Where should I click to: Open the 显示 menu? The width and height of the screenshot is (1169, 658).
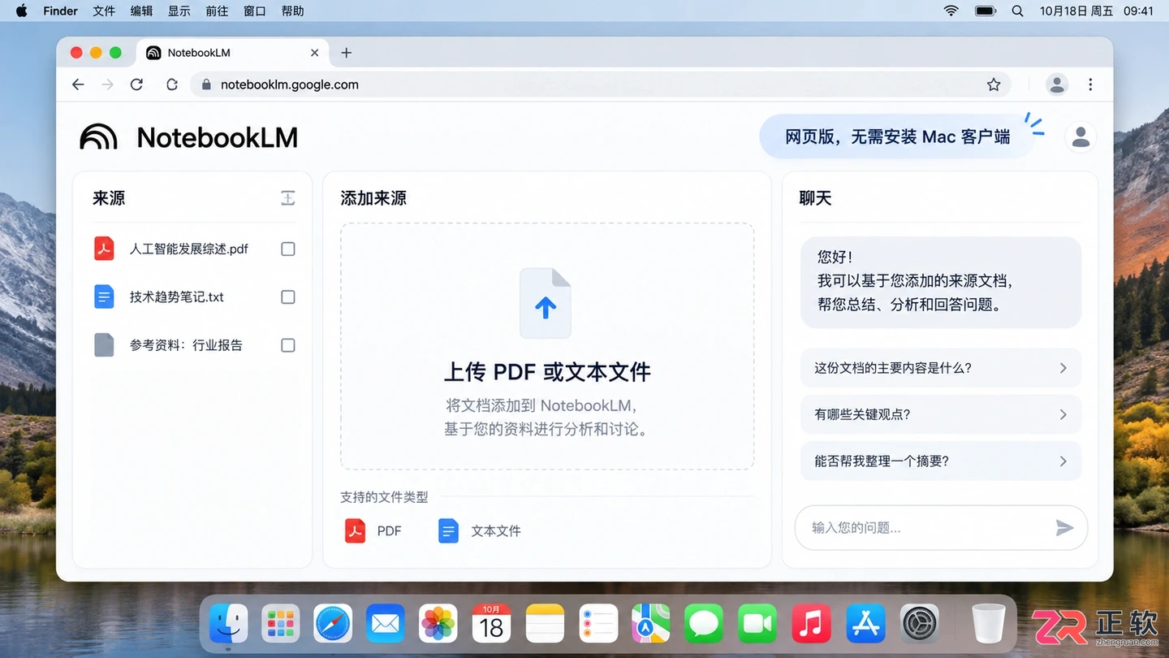(179, 11)
